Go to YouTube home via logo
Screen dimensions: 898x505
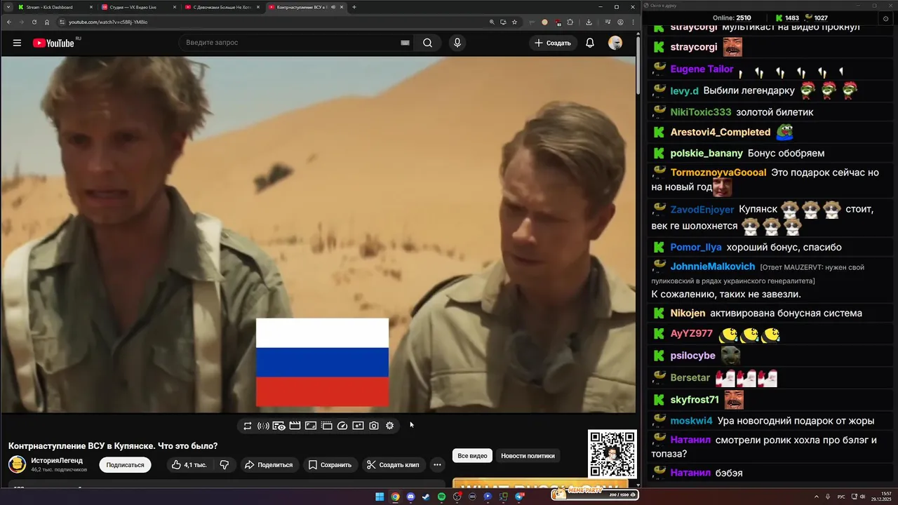coord(53,43)
